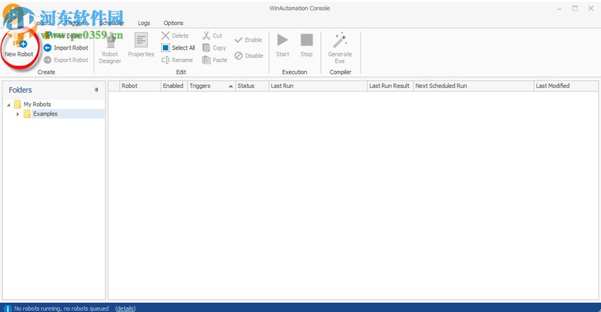Create a New Robot
The height and width of the screenshot is (312, 601).
click(x=19, y=47)
